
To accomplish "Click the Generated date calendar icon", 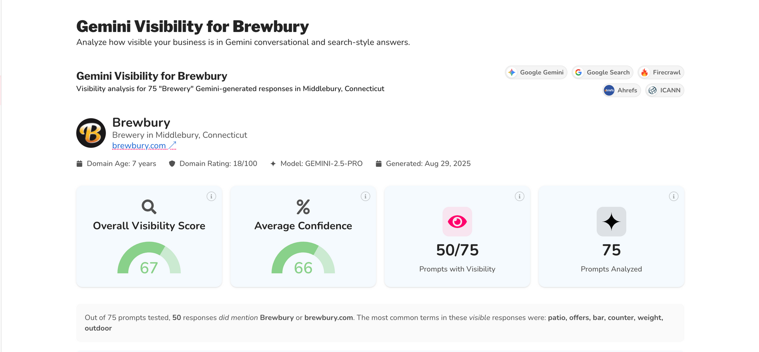I will pos(379,164).
